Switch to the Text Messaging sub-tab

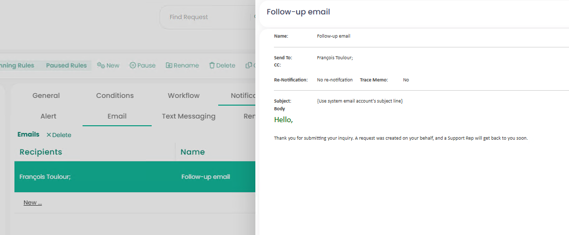(x=188, y=116)
